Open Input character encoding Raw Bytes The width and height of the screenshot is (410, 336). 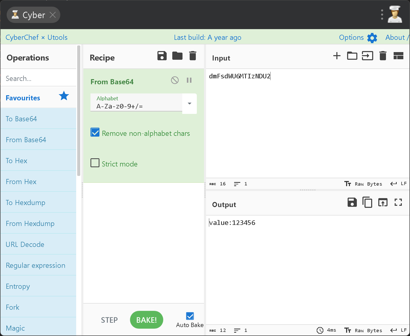click(x=363, y=184)
